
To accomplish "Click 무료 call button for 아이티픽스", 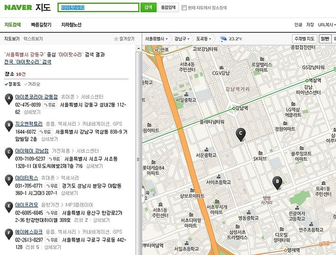I will coord(52,186).
